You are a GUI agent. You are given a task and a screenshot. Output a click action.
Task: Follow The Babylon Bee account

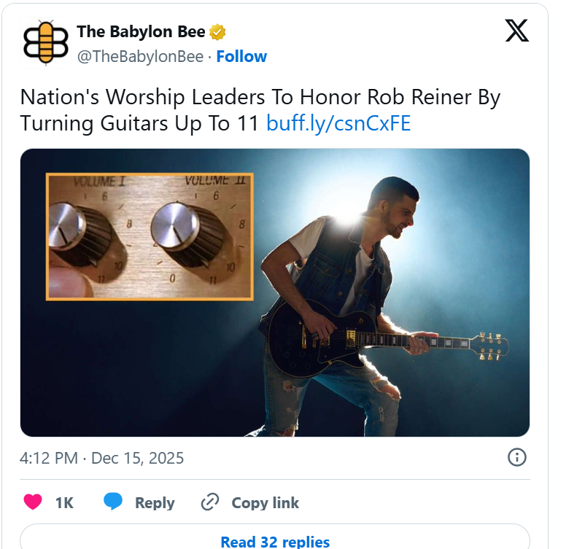[241, 57]
